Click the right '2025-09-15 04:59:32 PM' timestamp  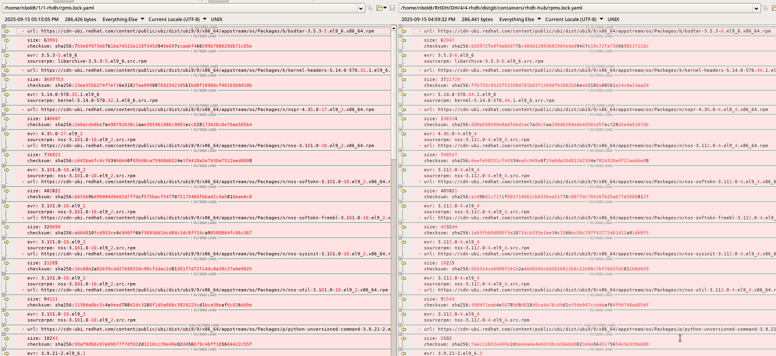428,19
